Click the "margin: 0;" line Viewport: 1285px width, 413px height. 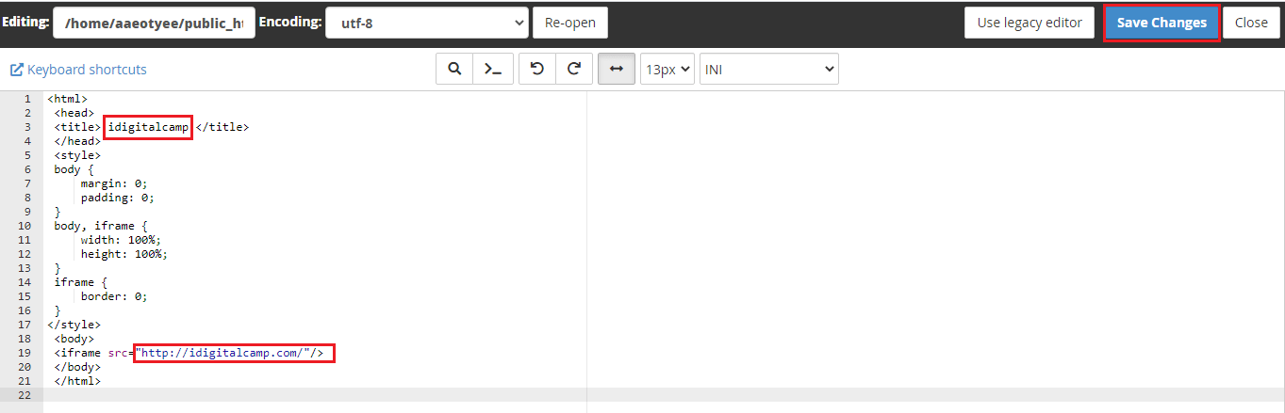(114, 183)
